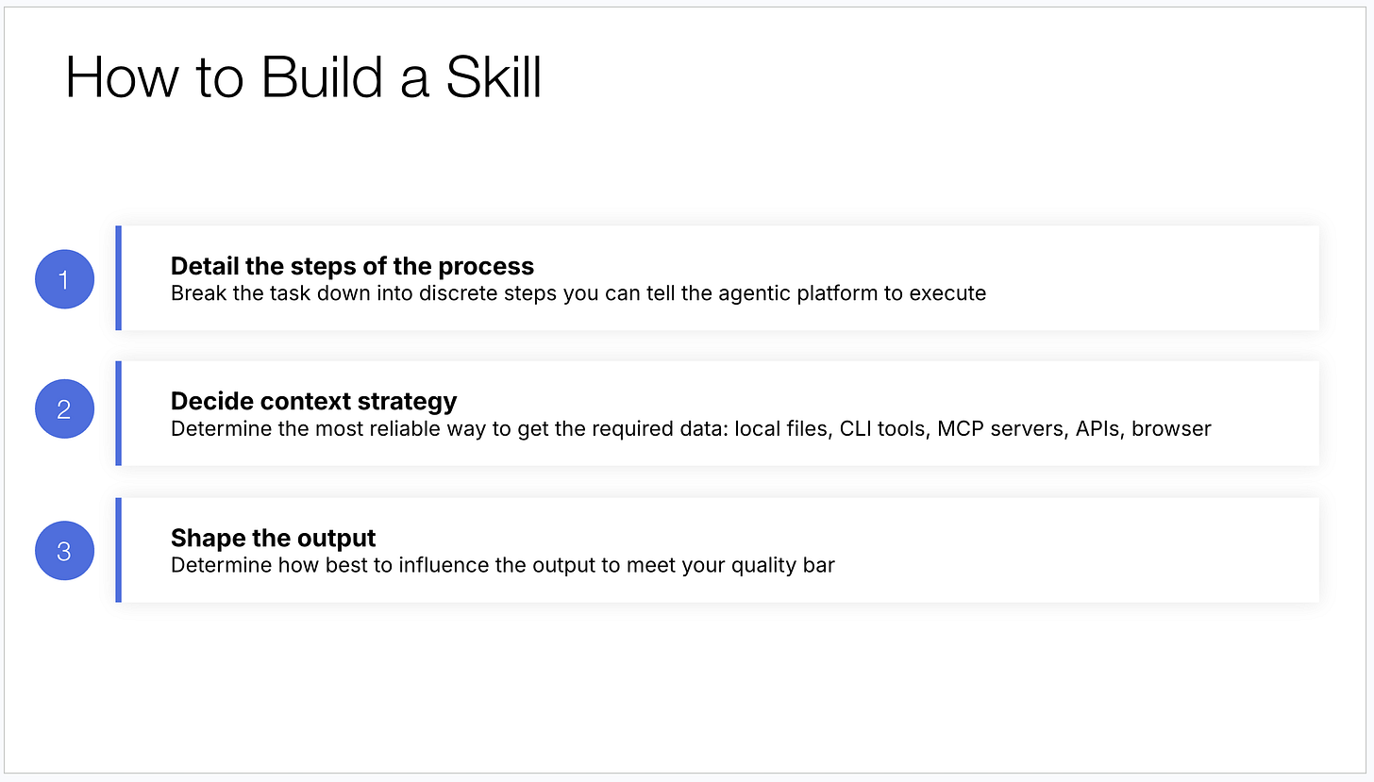Click blue accent bar of third card
Screen dimensions: 1374x782
click(118, 550)
